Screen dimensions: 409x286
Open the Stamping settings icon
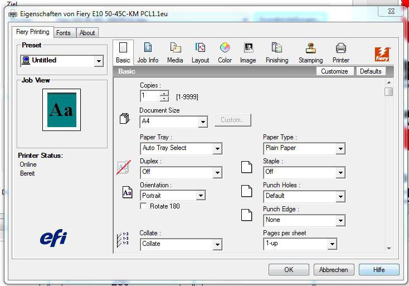(310, 53)
